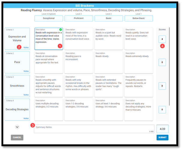Click the Bill Brackens title bar

[x=90, y=6]
